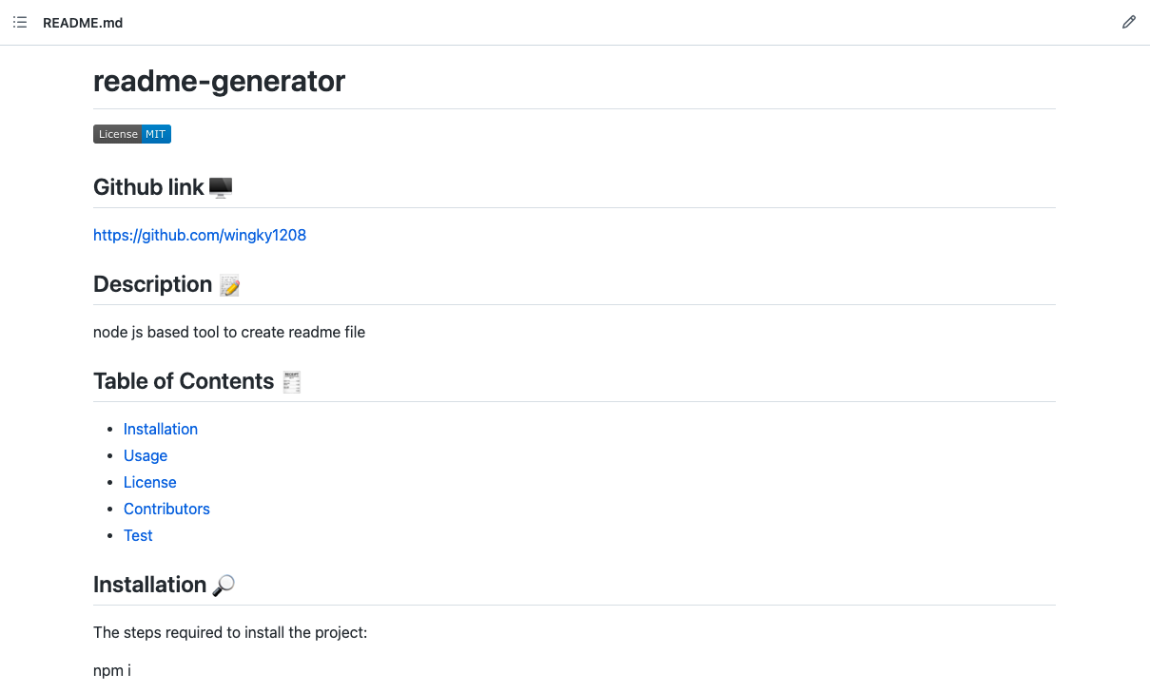Click the pencil edit icon
The width and height of the screenshot is (1150, 693).
click(x=1129, y=22)
